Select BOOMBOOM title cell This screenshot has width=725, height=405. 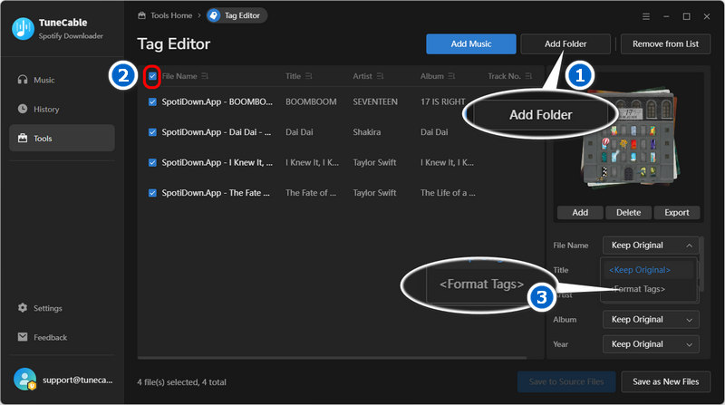[x=311, y=101]
